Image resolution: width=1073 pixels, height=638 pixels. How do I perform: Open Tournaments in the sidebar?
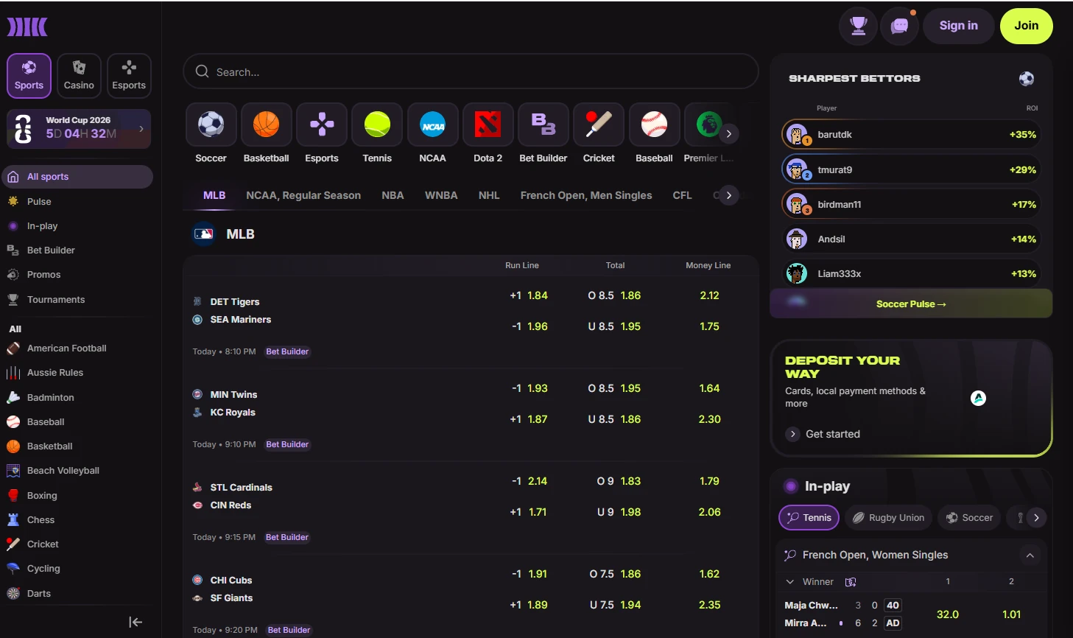[56, 299]
